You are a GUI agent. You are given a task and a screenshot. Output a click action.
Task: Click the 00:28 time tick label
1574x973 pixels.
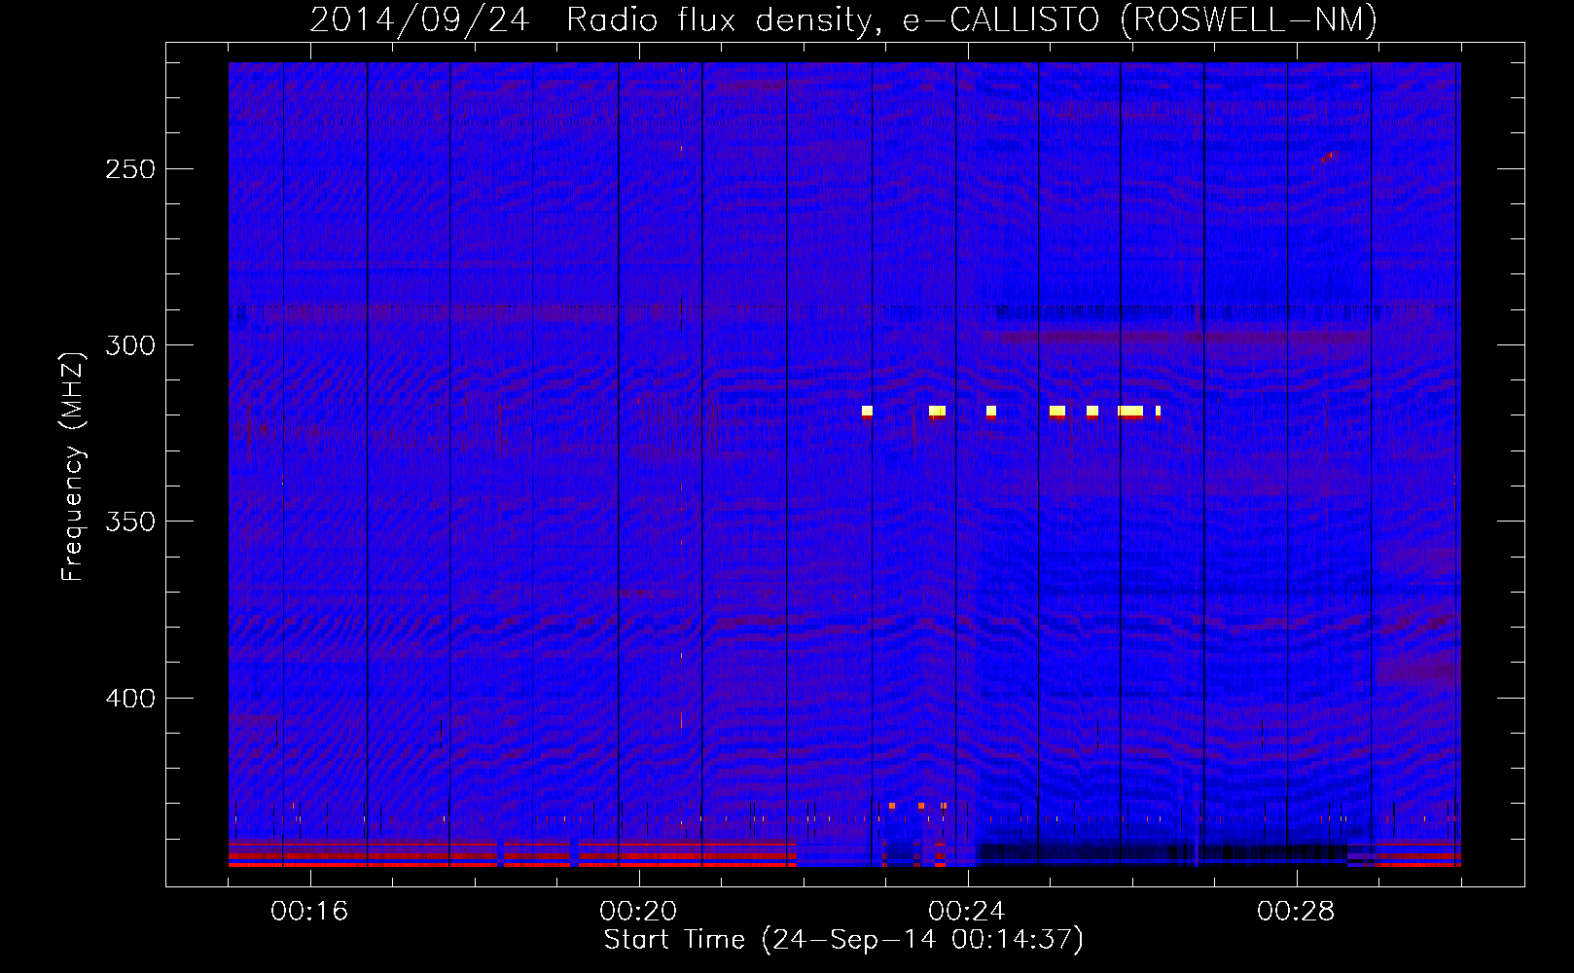point(1296,911)
